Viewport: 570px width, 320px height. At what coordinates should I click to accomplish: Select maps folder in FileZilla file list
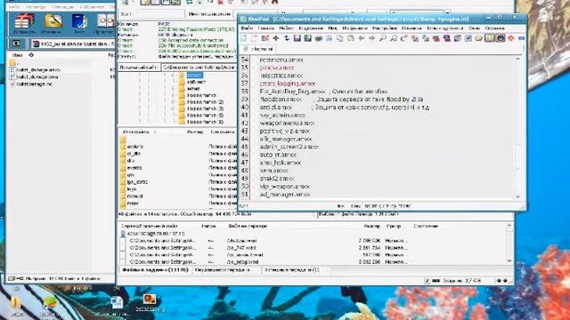point(133,204)
